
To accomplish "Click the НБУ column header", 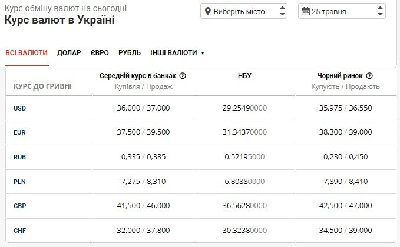I will [x=245, y=76].
